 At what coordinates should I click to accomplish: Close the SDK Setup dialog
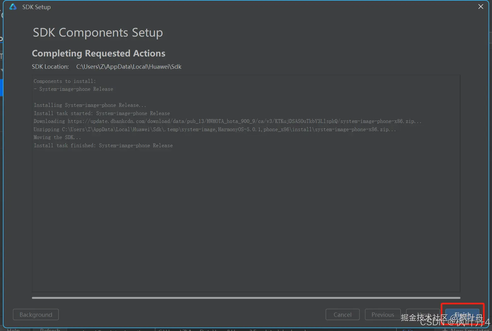481,7
